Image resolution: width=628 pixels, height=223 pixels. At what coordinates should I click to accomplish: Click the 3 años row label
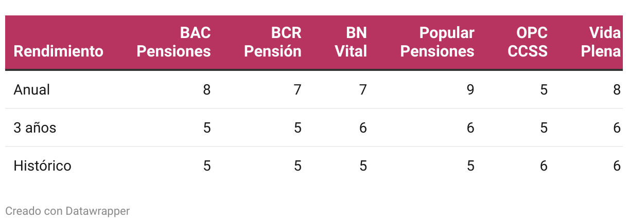click(x=35, y=127)
